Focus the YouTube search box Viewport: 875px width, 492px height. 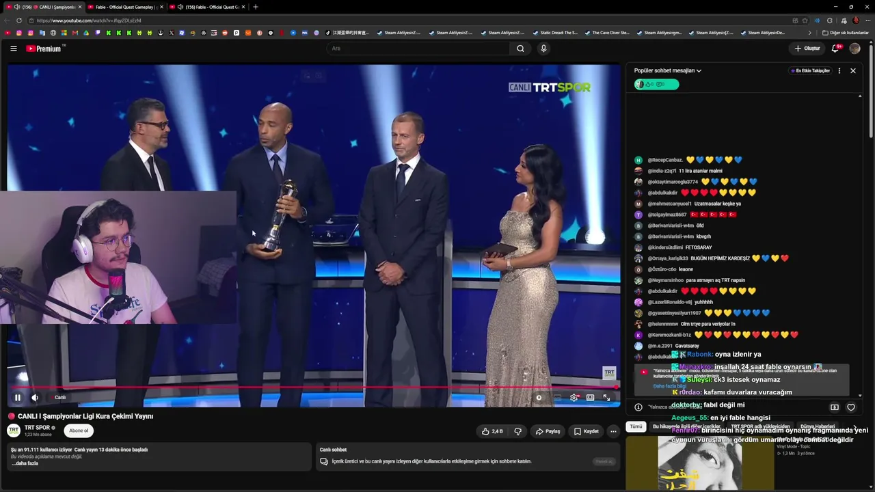[418, 49]
